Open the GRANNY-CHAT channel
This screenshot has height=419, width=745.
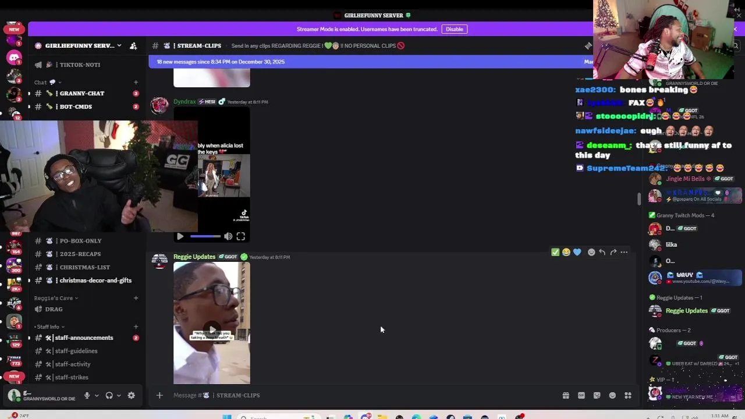[x=86, y=93]
